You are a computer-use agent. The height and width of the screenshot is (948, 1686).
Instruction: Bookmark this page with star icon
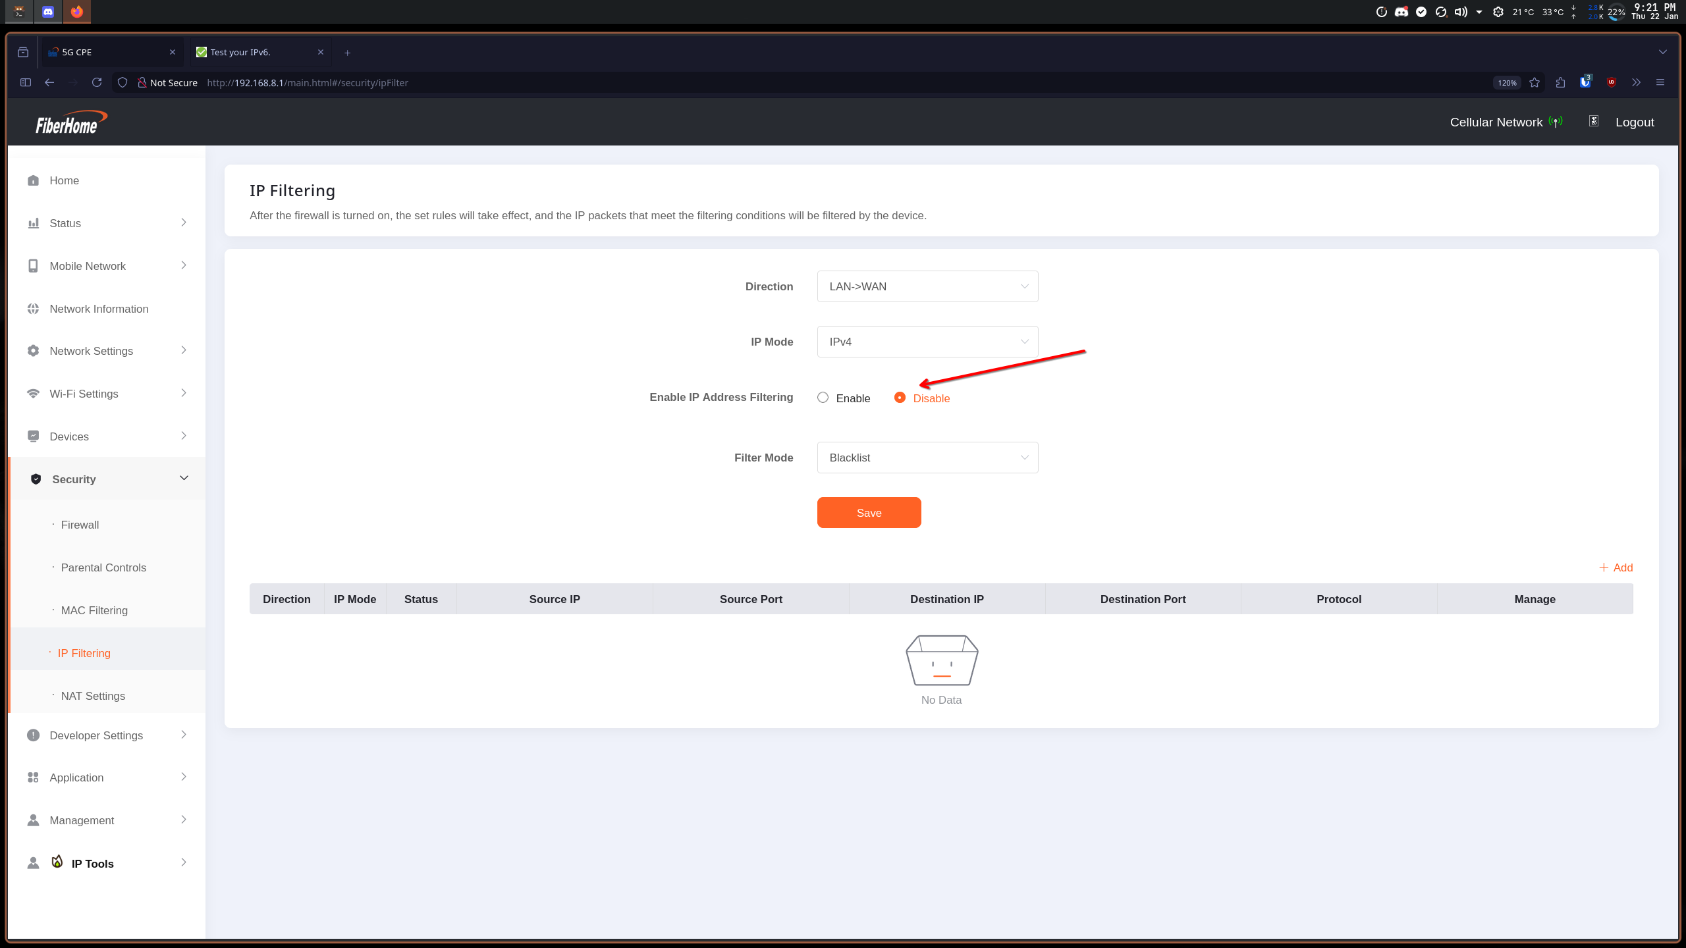[x=1535, y=82]
